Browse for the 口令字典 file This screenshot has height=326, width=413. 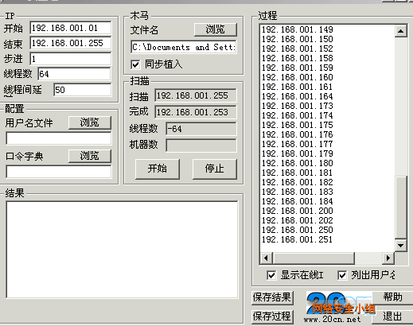[90, 156]
